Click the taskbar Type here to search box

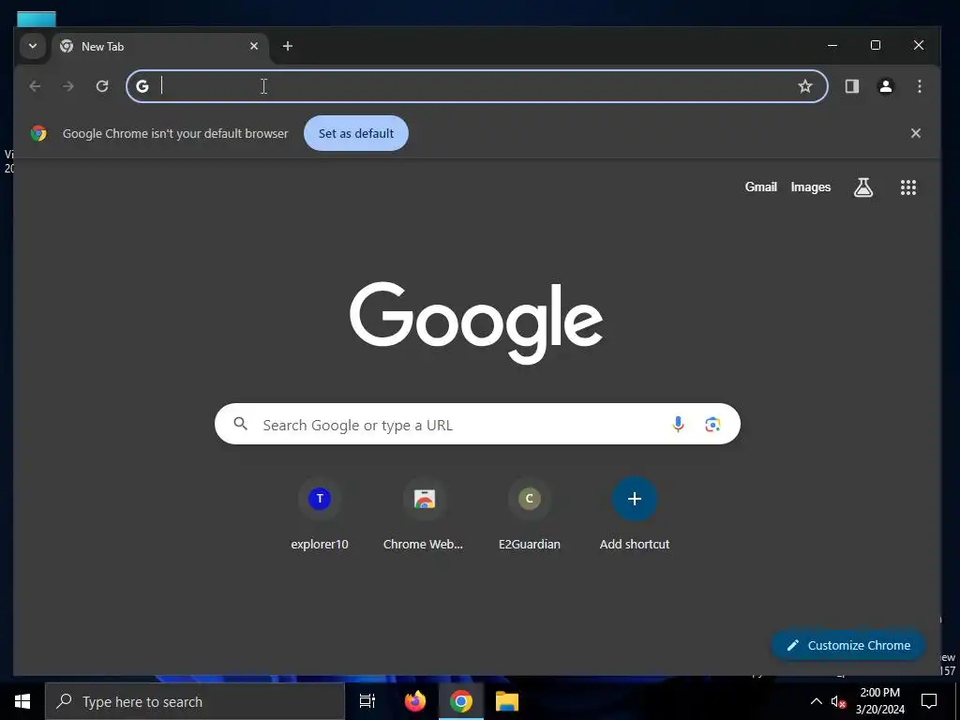(x=195, y=701)
